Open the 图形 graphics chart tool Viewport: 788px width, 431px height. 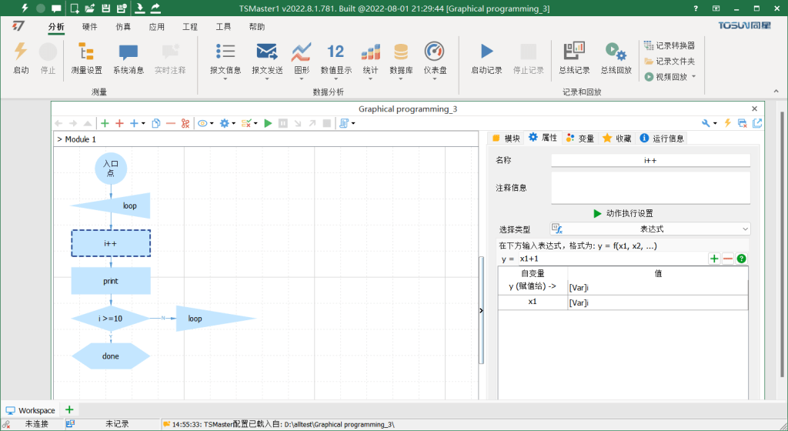point(301,52)
